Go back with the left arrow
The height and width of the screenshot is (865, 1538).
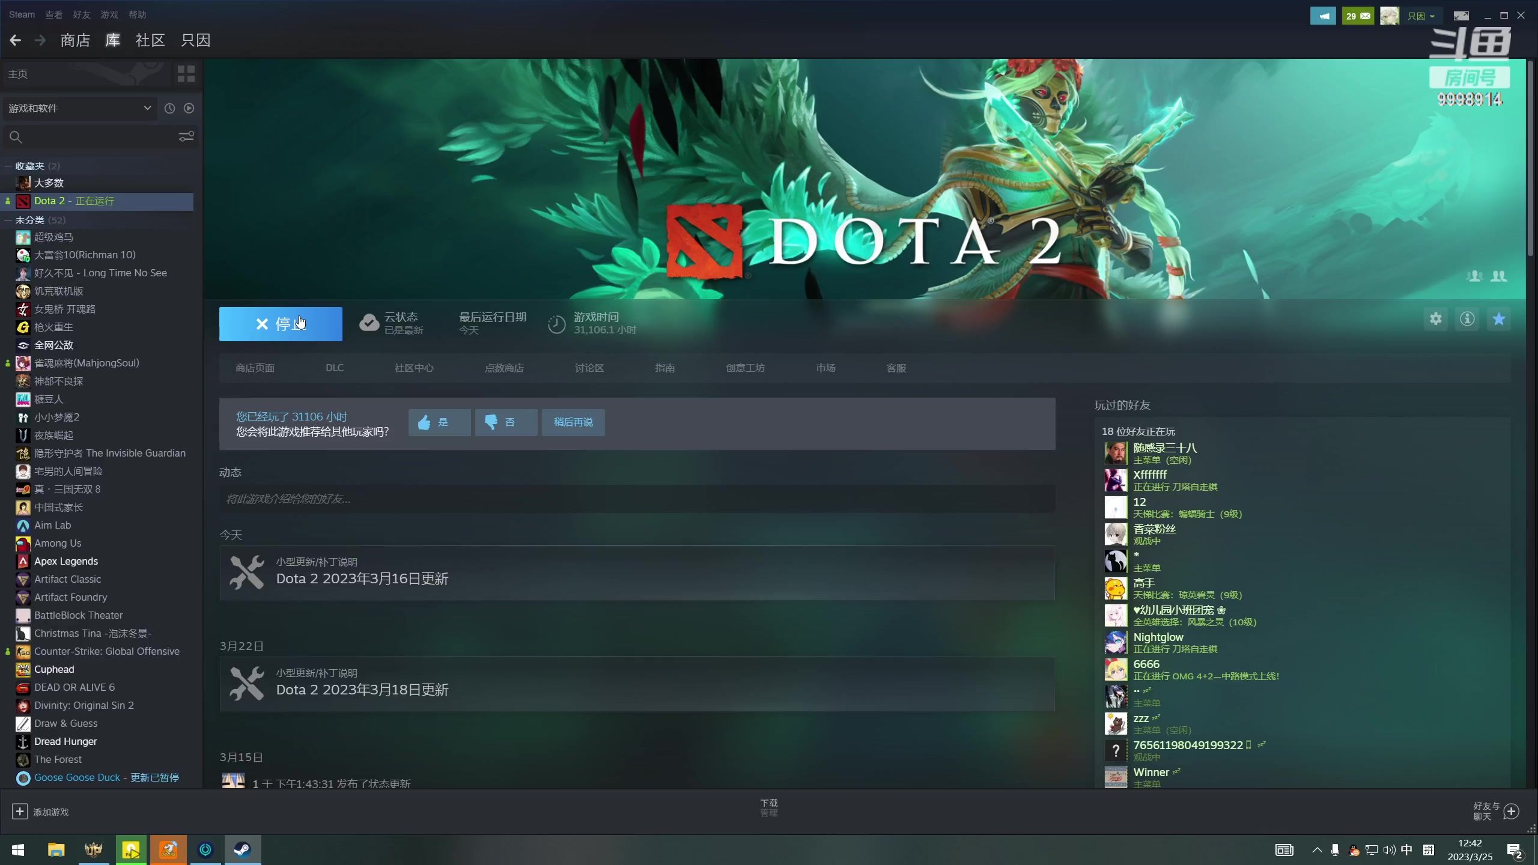[16, 40]
